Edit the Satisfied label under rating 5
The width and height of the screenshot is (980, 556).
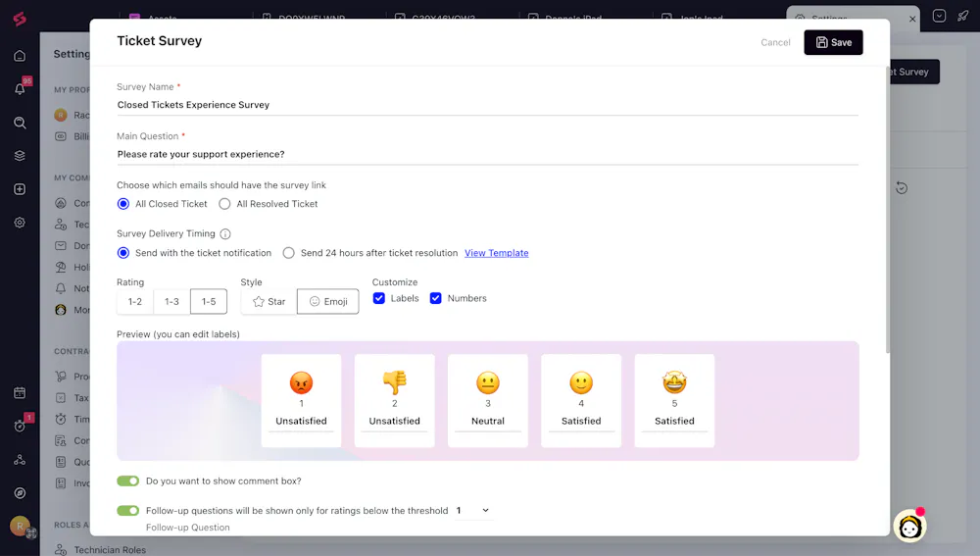674,422
